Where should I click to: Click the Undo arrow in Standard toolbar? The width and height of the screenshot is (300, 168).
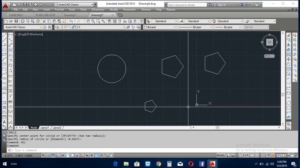71,21
